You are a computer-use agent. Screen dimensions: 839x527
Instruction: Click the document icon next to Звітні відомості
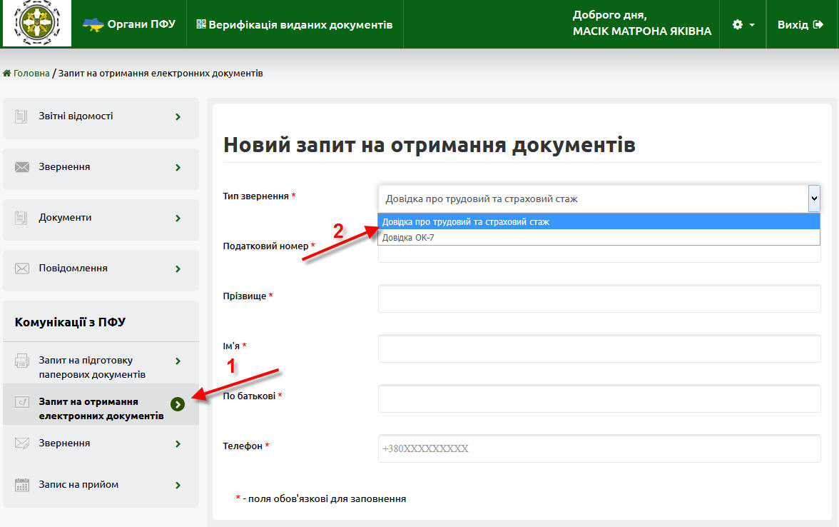22,116
